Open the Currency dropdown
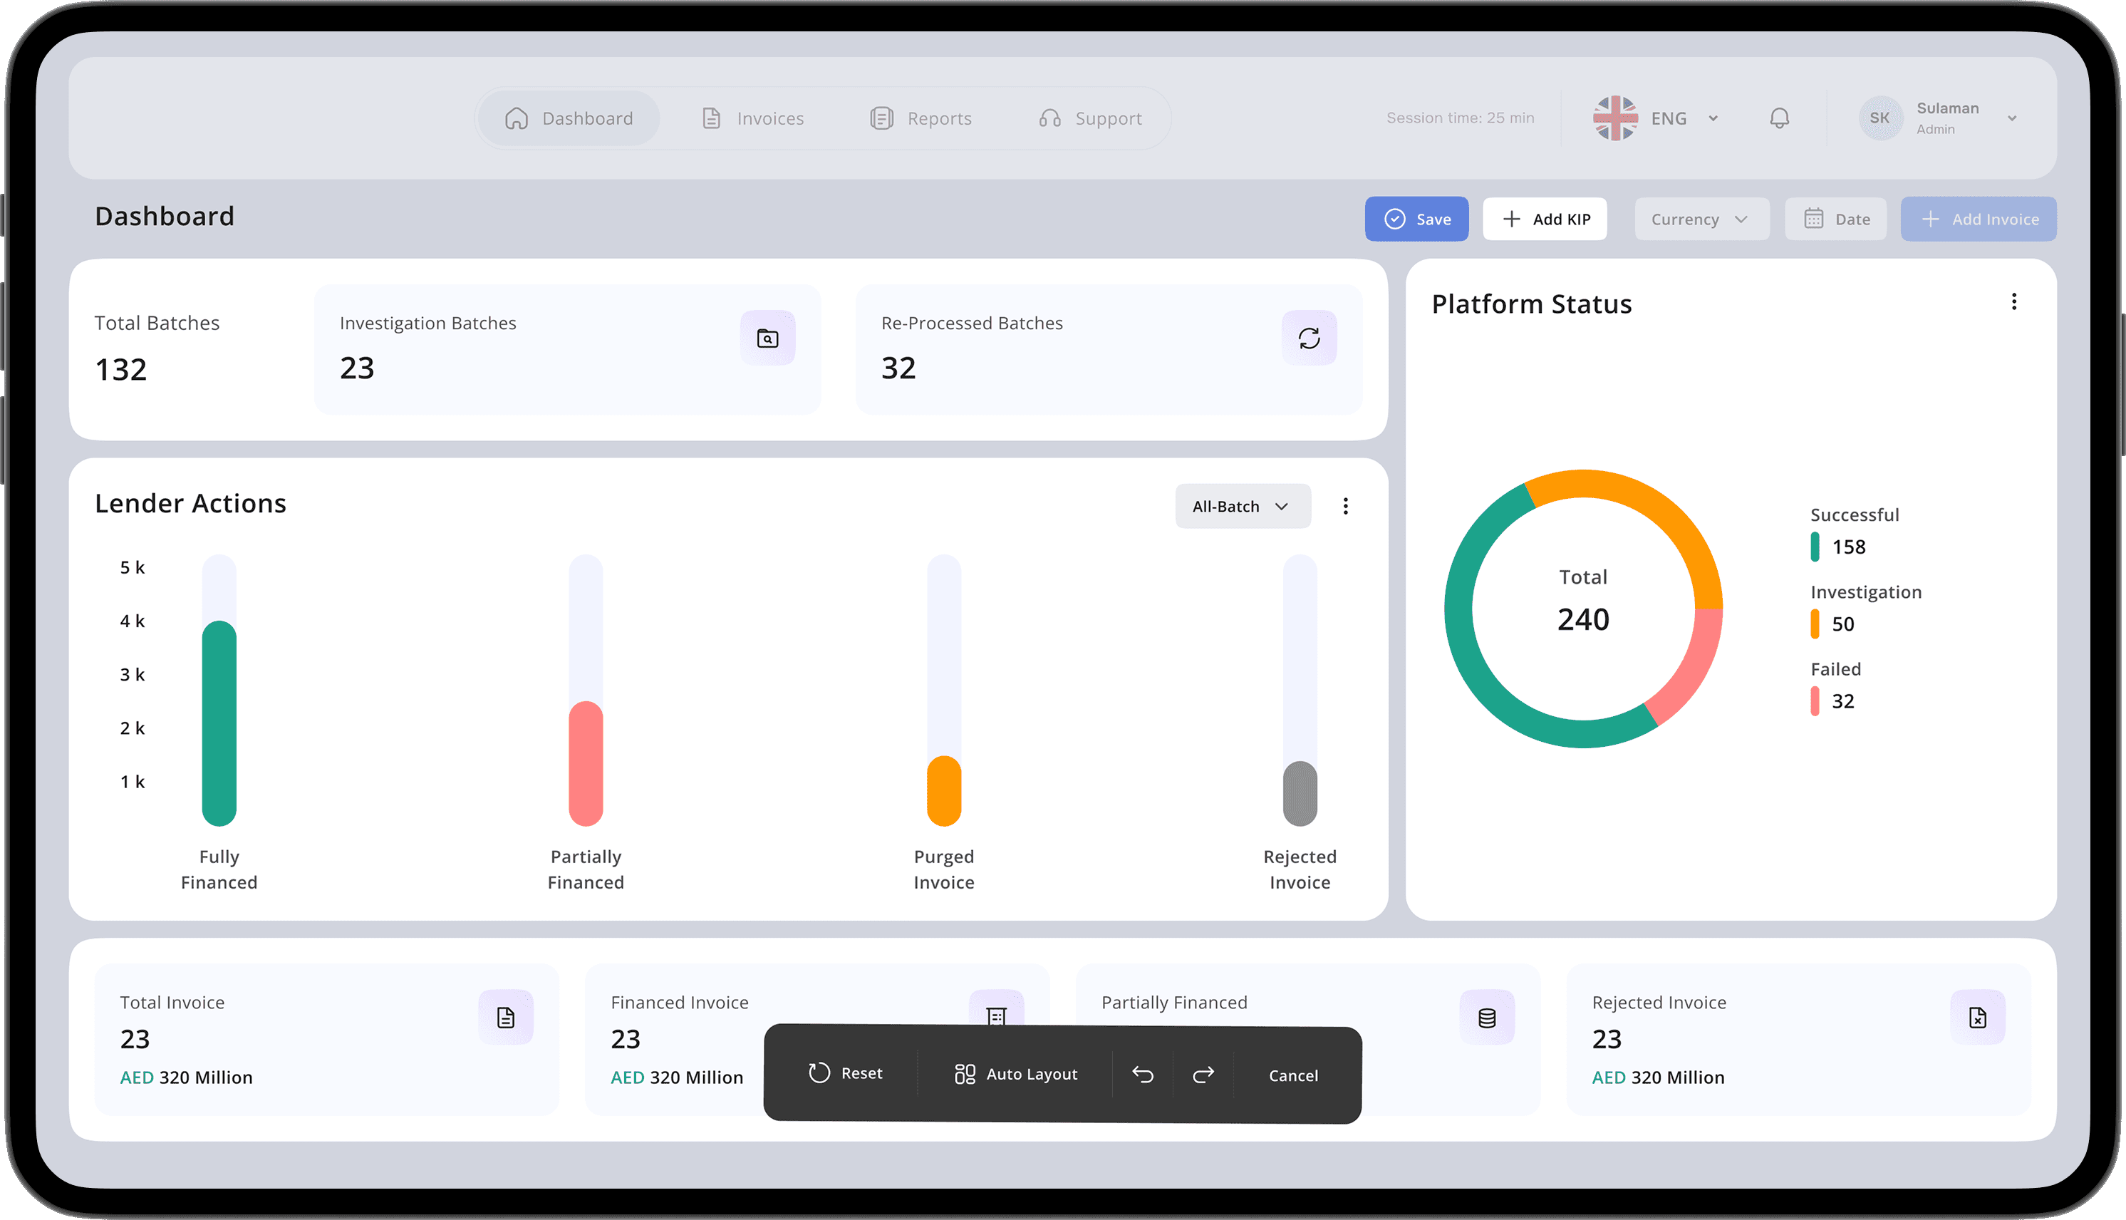Viewport: 2126px width, 1220px height. (1701, 219)
